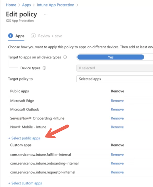Click Remove header in Public apps table
The image size is (153, 187).
pos(117,91)
